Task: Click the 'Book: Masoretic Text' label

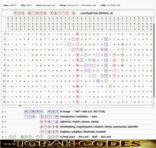Action: tap(46, 5)
